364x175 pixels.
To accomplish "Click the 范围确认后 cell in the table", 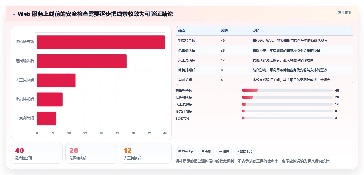I will pos(187,50).
